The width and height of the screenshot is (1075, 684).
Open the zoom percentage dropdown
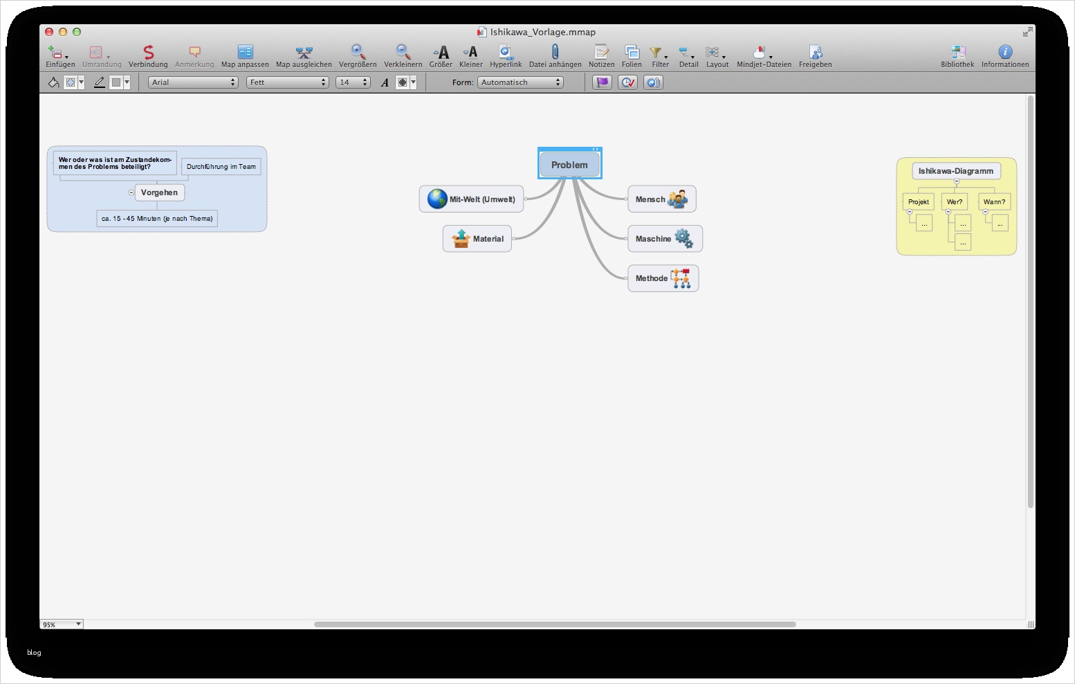click(62, 624)
